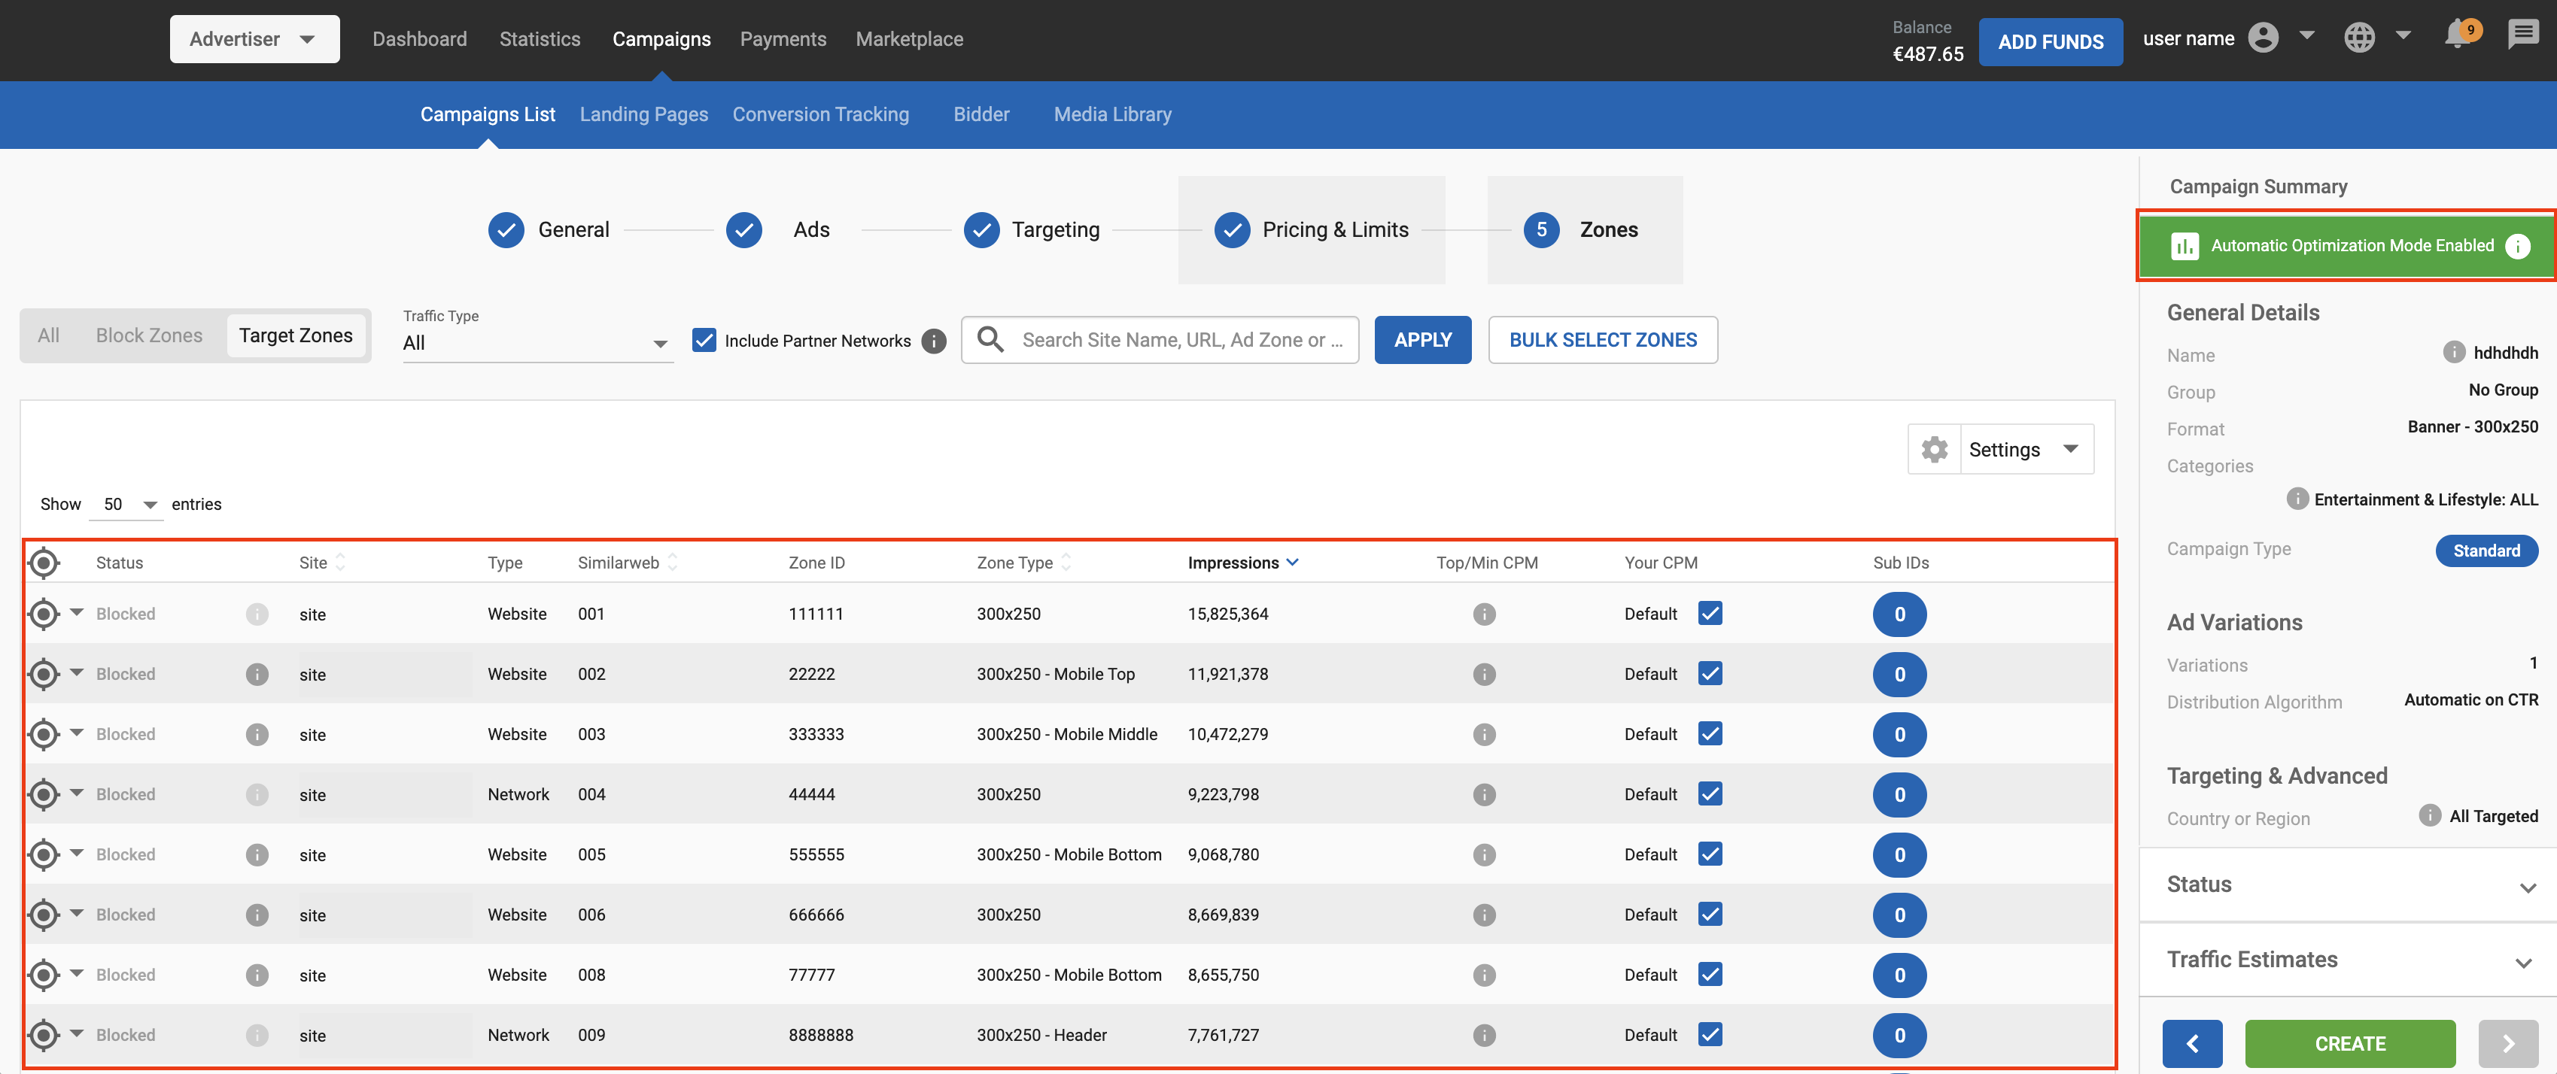
Task: Click target icon for zone 111111 row
Action: click(x=44, y=615)
